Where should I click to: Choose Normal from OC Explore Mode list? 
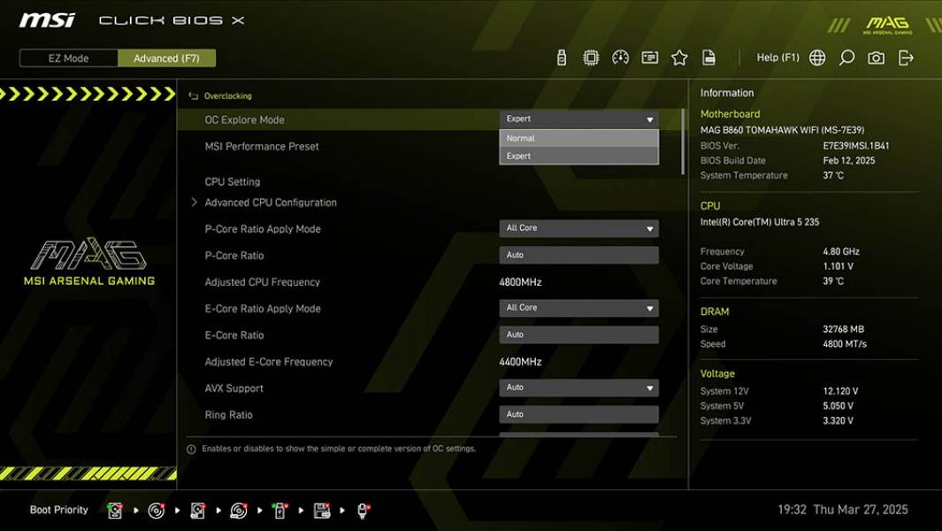coord(578,138)
